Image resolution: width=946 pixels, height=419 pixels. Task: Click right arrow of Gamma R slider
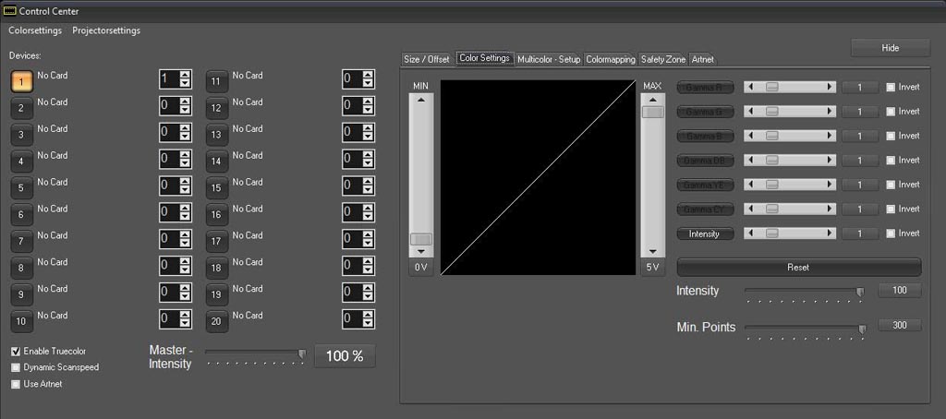pos(831,88)
